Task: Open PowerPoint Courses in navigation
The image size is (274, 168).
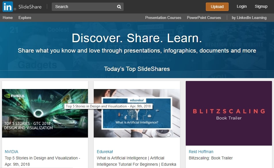Action: (x=204, y=18)
